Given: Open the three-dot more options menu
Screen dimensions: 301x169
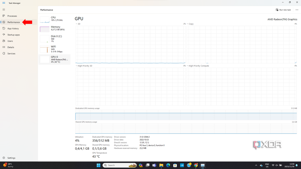Looking at the screenshot, I should [x=297, y=10].
